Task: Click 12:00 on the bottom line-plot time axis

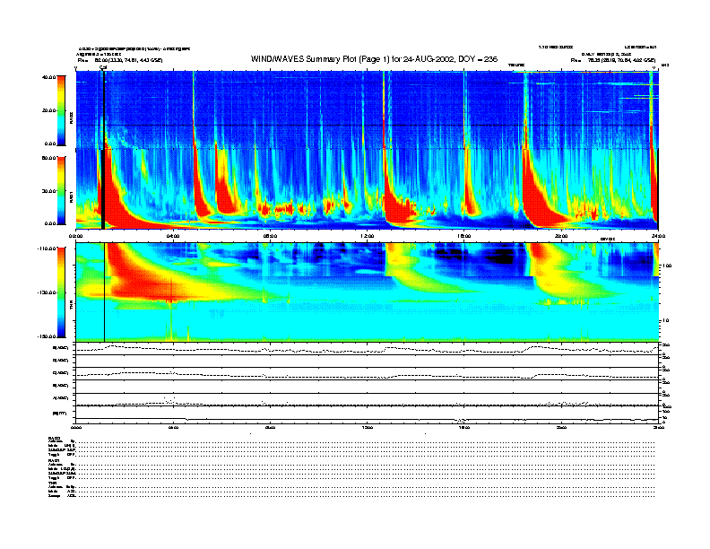Action: point(368,427)
